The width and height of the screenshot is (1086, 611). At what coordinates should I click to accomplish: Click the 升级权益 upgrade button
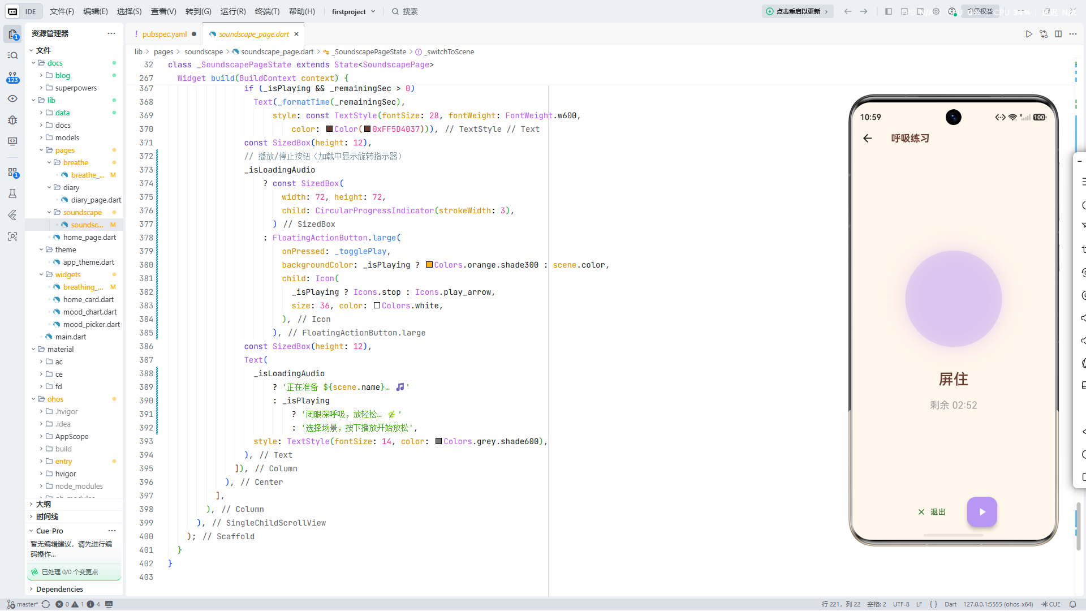click(x=980, y=11)
